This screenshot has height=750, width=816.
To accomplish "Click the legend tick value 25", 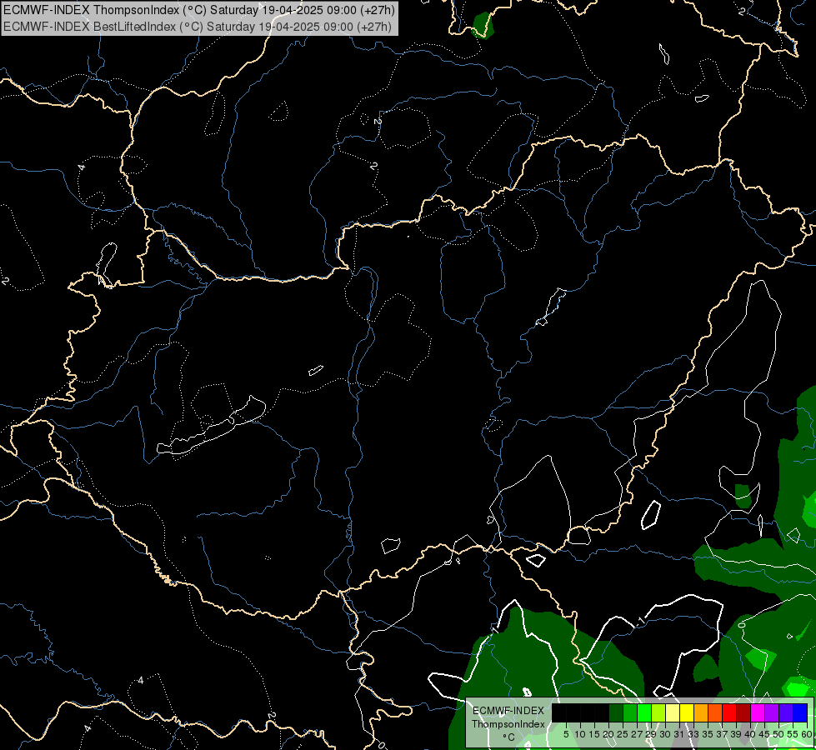I will click(623, 734).
